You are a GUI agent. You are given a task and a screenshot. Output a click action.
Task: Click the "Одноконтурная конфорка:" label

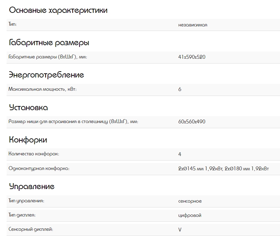39,169
